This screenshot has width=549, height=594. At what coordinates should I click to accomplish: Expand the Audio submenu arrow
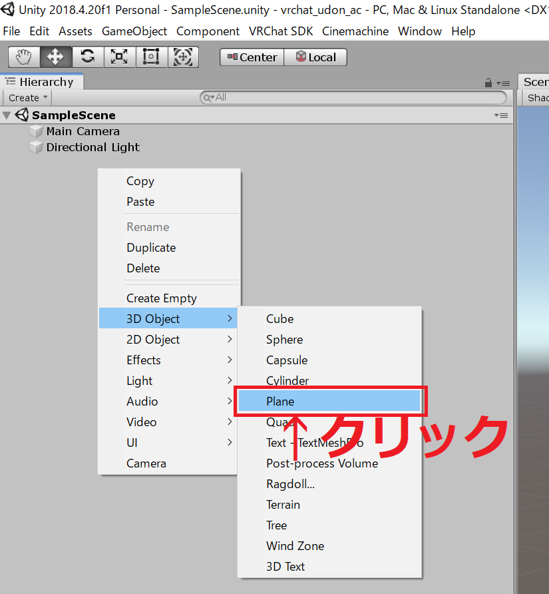point(230,401)
